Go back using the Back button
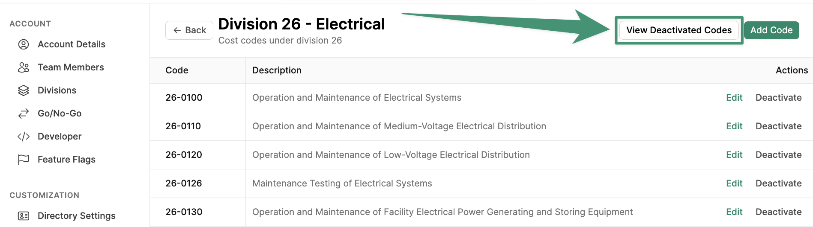This screenshot has width=813, height=227. [x=189, y=30]
